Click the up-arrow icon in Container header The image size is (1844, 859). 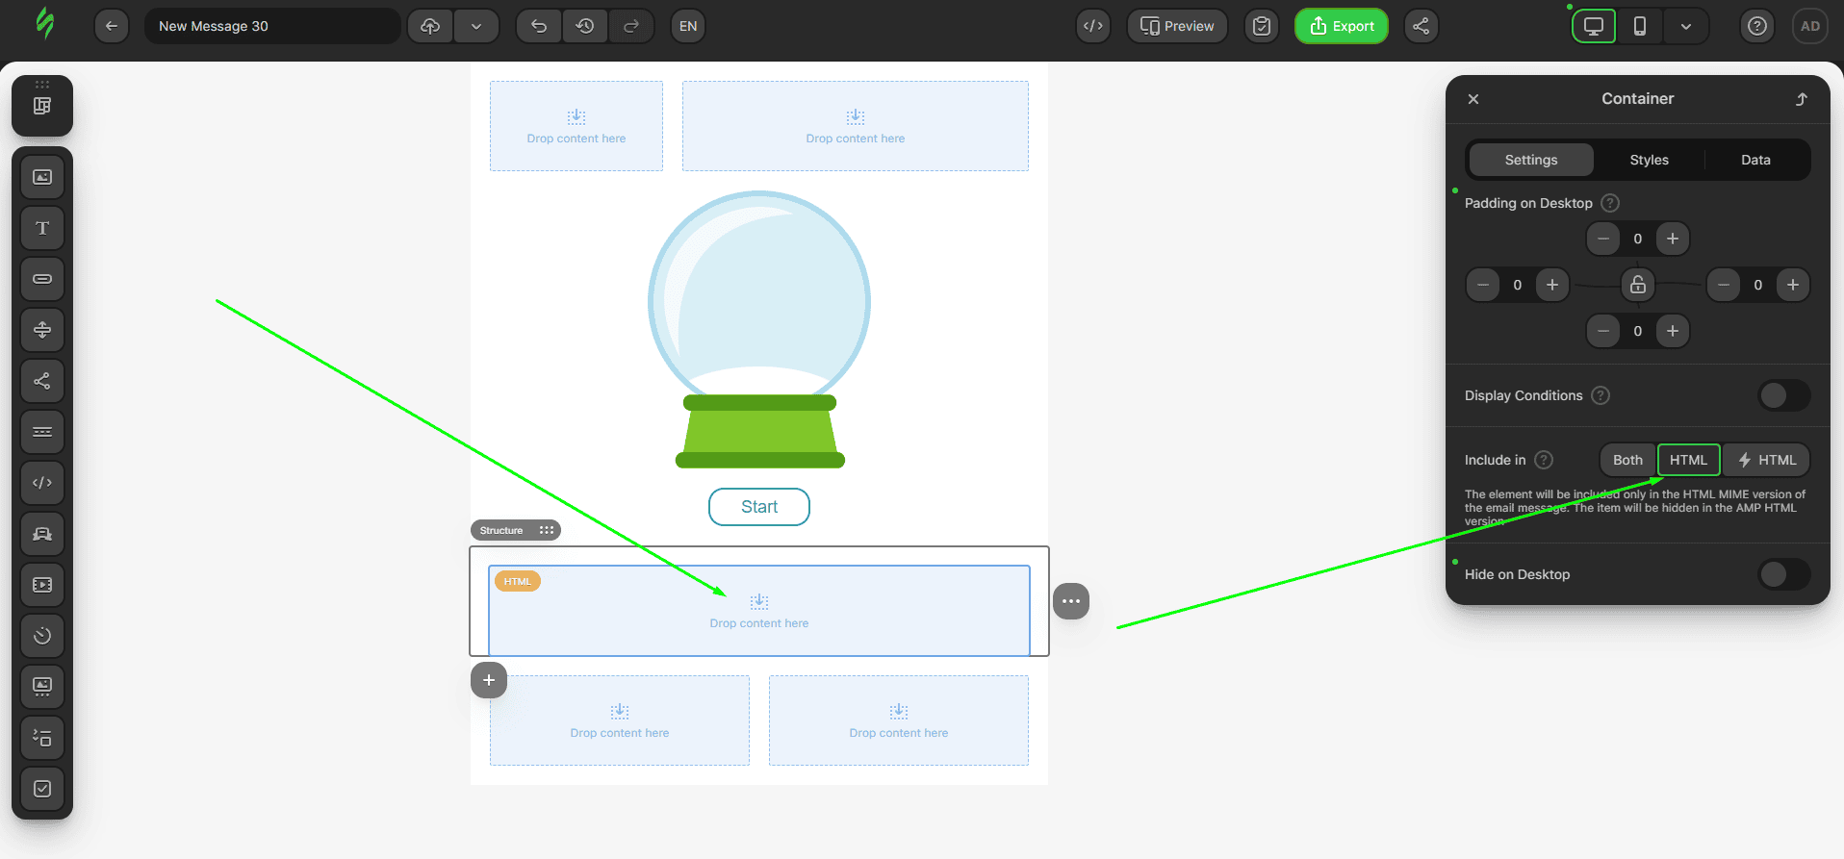coord(1802,99)
